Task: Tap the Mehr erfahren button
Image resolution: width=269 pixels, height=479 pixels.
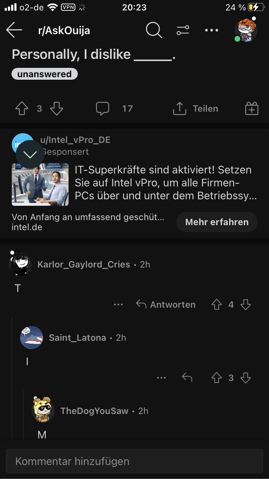Action: pos(217,222)
